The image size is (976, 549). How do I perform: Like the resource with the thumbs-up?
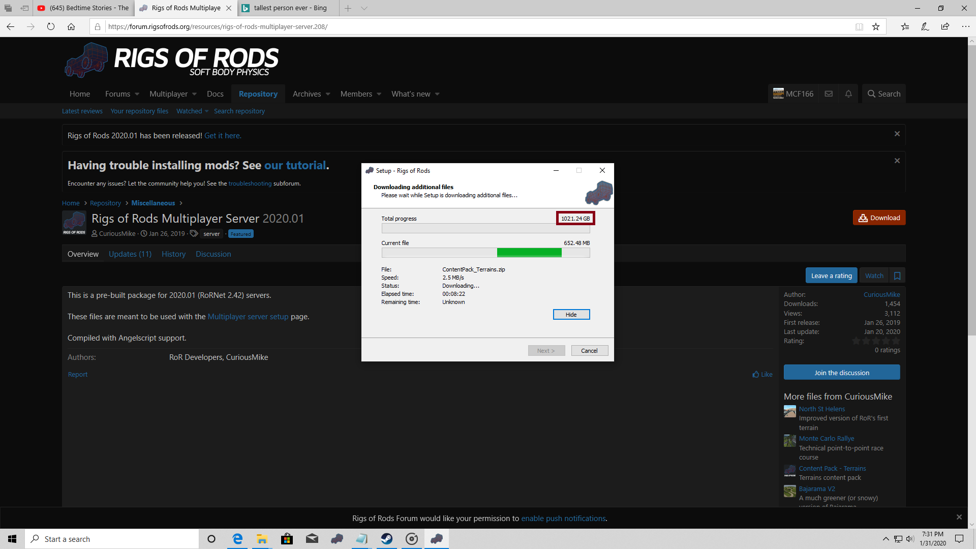(762, 374)
